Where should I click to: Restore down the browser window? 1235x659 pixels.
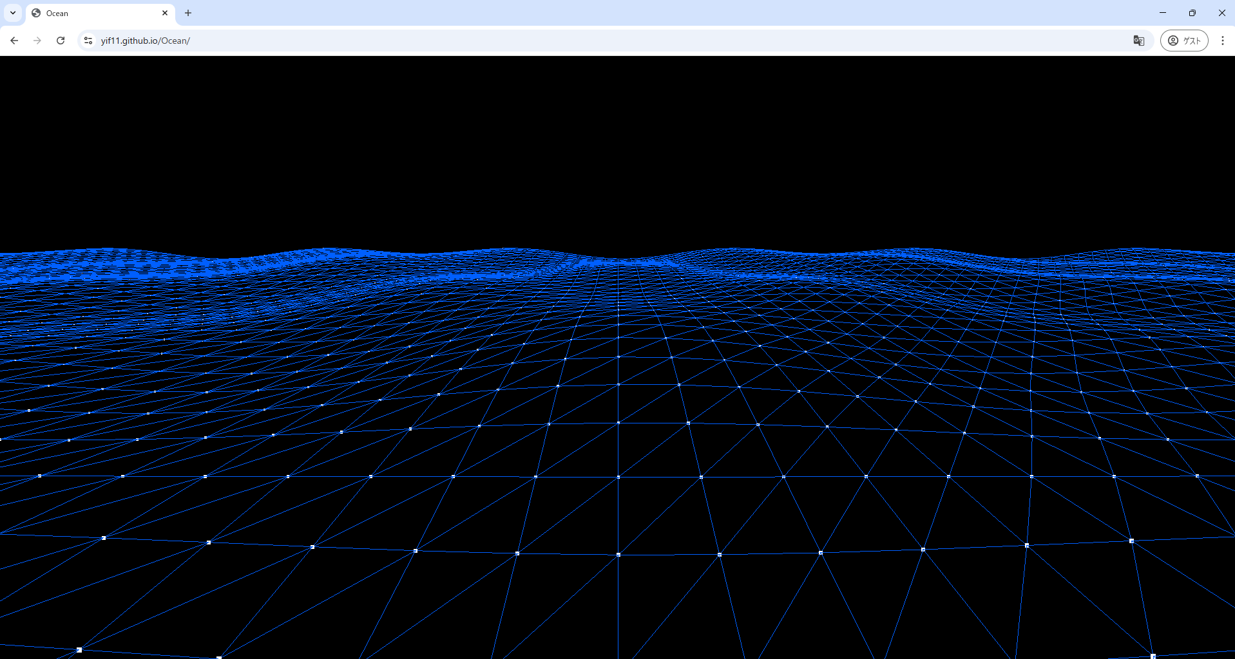pos(1192,13)
